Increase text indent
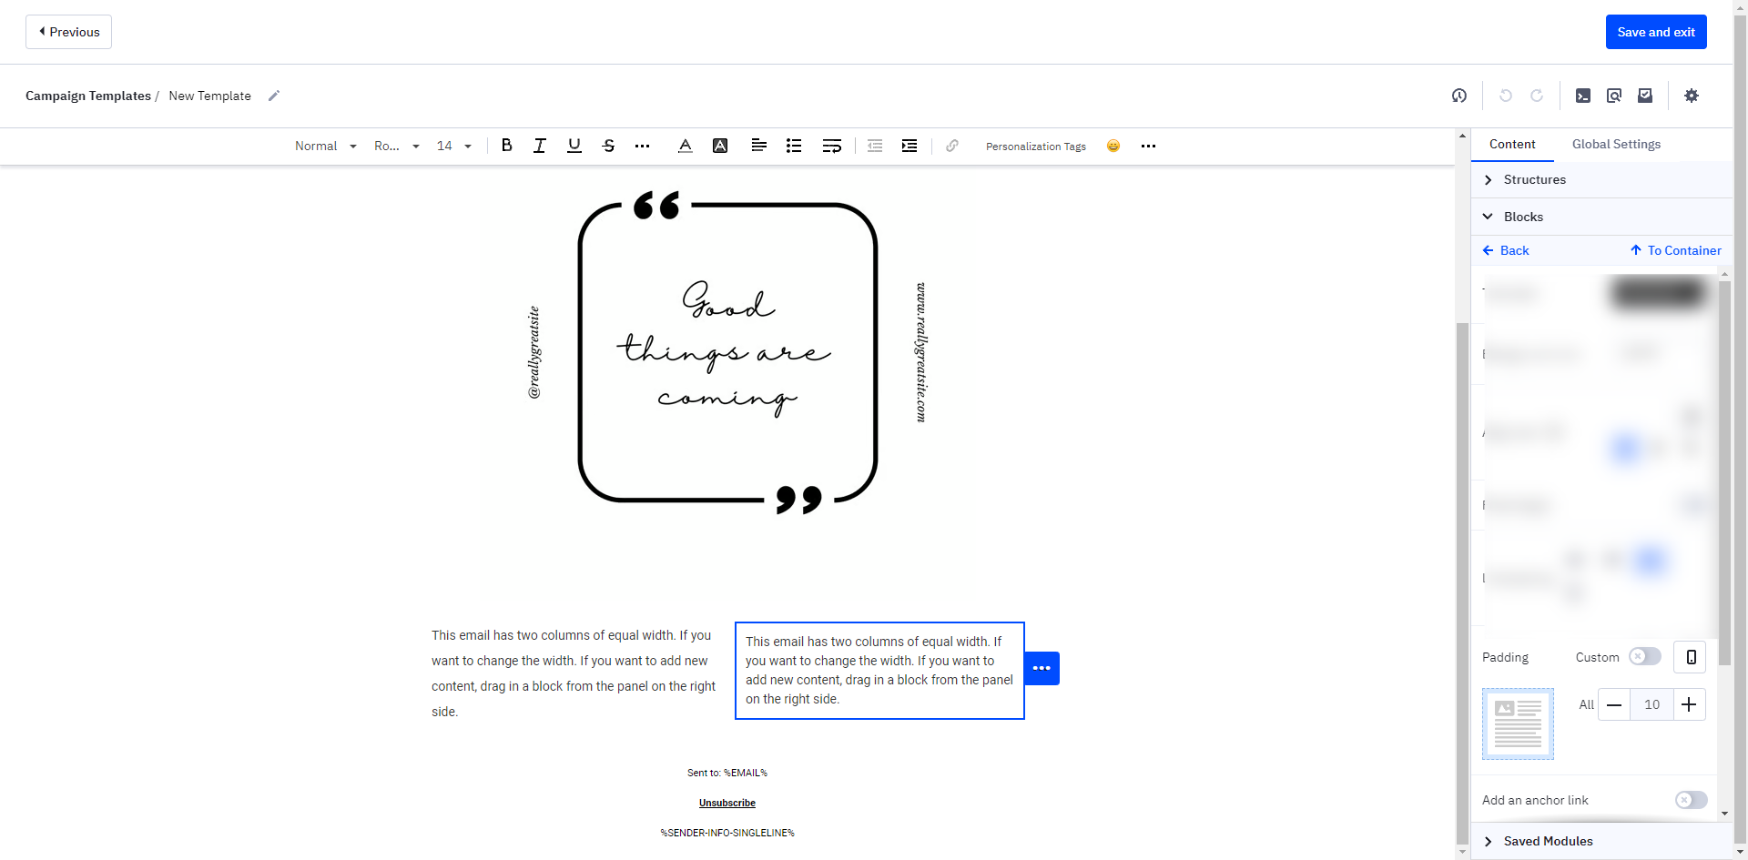This screenshot has height=860, width=1748. [910, 146]
